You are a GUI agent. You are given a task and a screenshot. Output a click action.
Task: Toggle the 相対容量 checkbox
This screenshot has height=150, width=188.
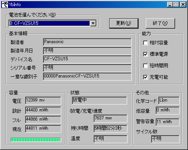[x=145, y=43]
